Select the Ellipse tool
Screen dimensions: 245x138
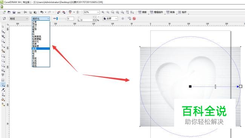tap(3, 61)
